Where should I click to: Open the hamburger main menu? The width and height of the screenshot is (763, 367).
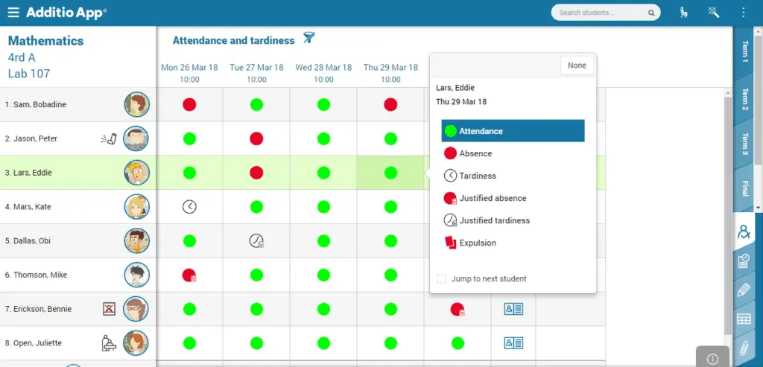13,13
